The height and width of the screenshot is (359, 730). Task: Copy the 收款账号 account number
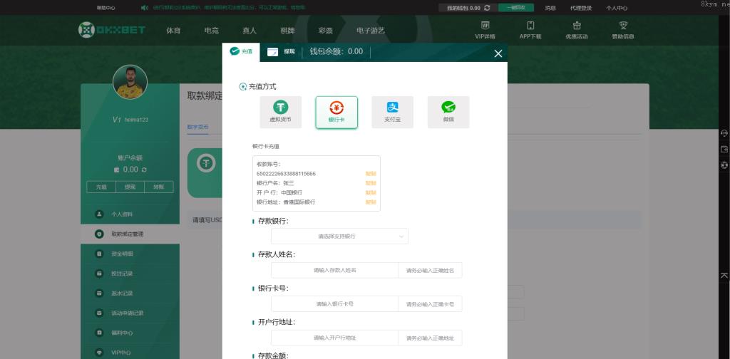pyautogui.click(x=371, y=174)
